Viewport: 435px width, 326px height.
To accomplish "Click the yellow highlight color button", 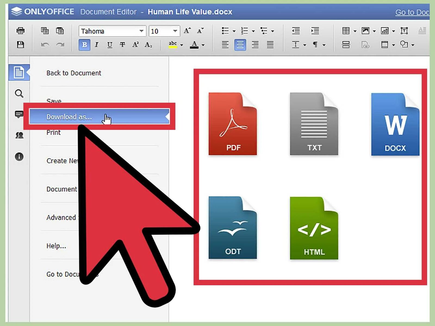I will (173, 45).
